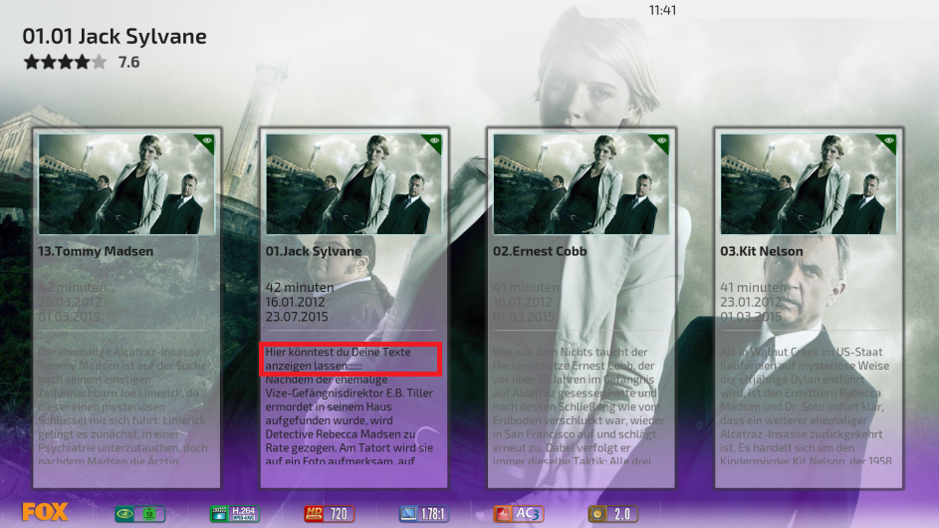Click the text 'Hier könntest du Deine Texte'
Viewport: 939px width, 528px height.
(338, 352)
